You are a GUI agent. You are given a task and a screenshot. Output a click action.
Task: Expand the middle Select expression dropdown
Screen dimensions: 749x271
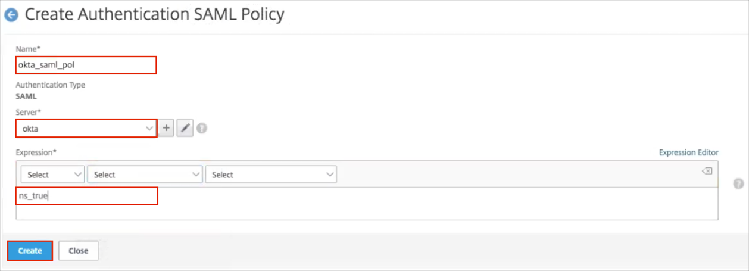click(x=145, y=175)
